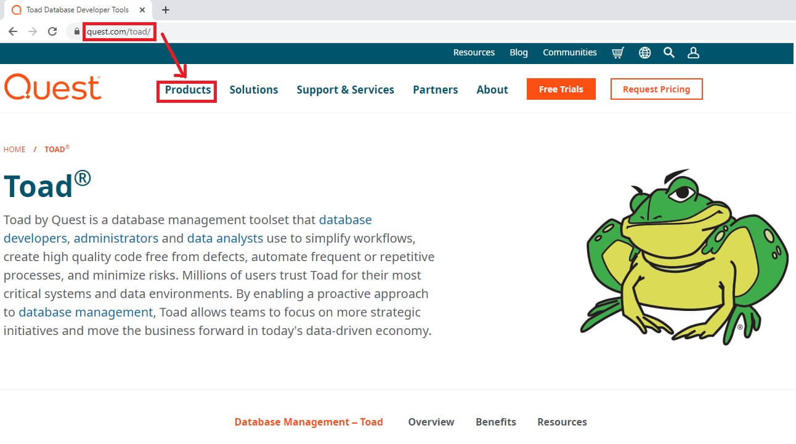Click the browser forward arrow
Screen dimensions: 796x444
(33, 31)
